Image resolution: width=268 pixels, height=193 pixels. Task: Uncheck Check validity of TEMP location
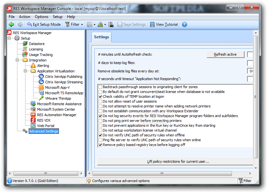tap(100, 96)
